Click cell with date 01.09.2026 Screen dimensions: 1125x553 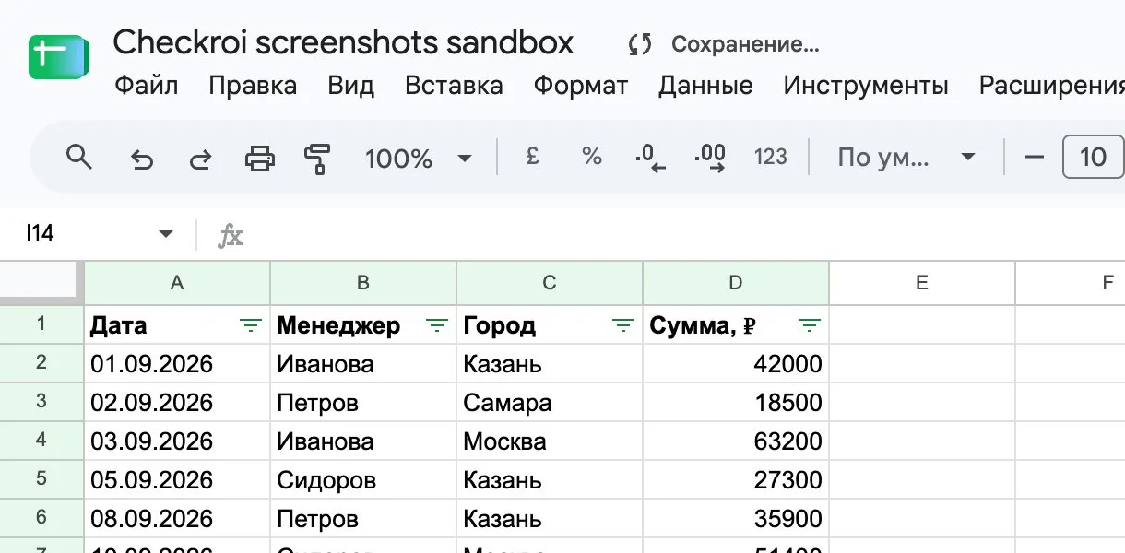pyautogui.click(x=177, y=364)
